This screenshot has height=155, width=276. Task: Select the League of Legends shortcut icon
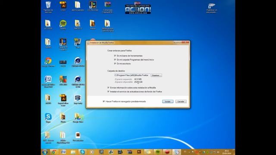[63, 44]
